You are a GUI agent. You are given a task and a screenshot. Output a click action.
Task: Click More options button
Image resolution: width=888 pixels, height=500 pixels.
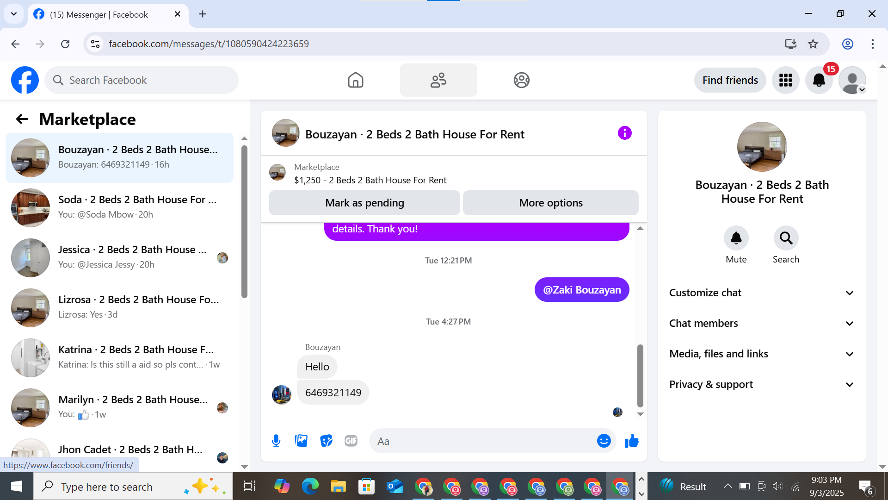click(x=550, y=203)
